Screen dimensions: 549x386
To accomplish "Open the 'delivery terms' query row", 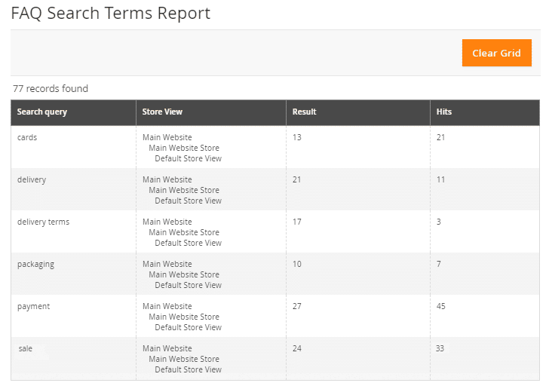I will click(x=275, y=231).
